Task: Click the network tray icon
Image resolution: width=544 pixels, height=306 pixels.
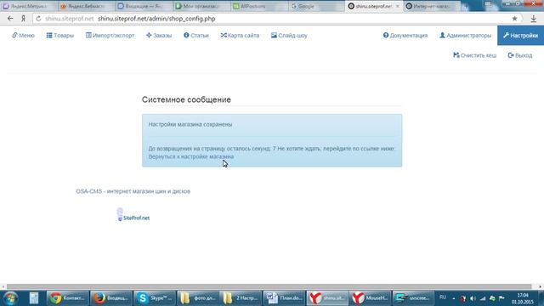Action: pos(483,298)
